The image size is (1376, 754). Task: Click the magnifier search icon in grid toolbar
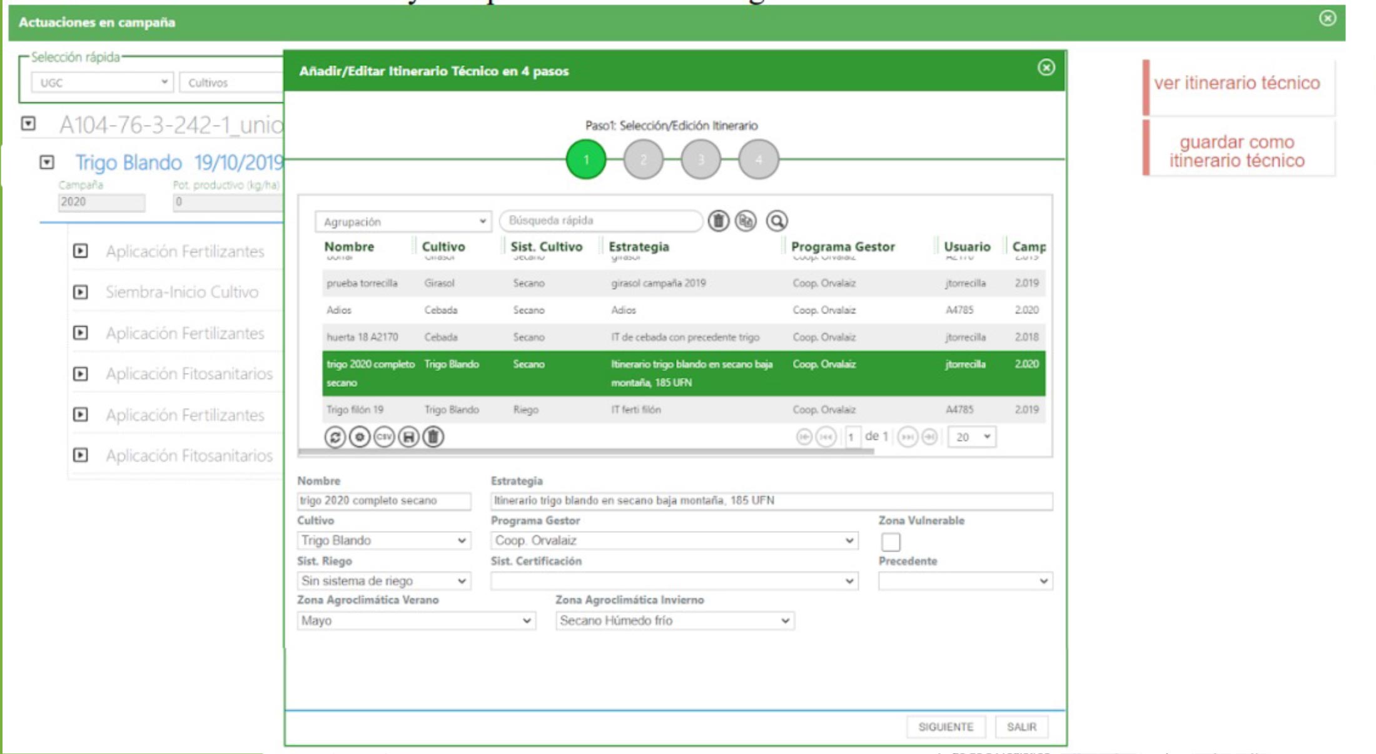pyautogui.click(x=777, y=221)
